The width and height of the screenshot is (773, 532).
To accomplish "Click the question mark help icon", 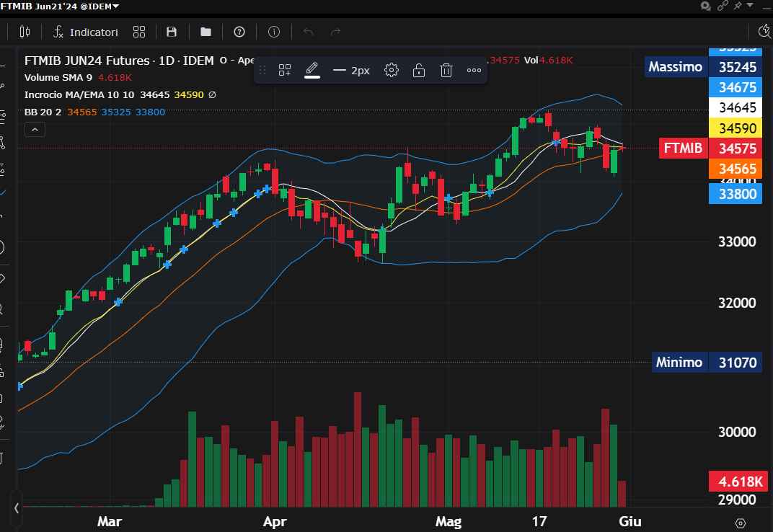I will (239, 32).
